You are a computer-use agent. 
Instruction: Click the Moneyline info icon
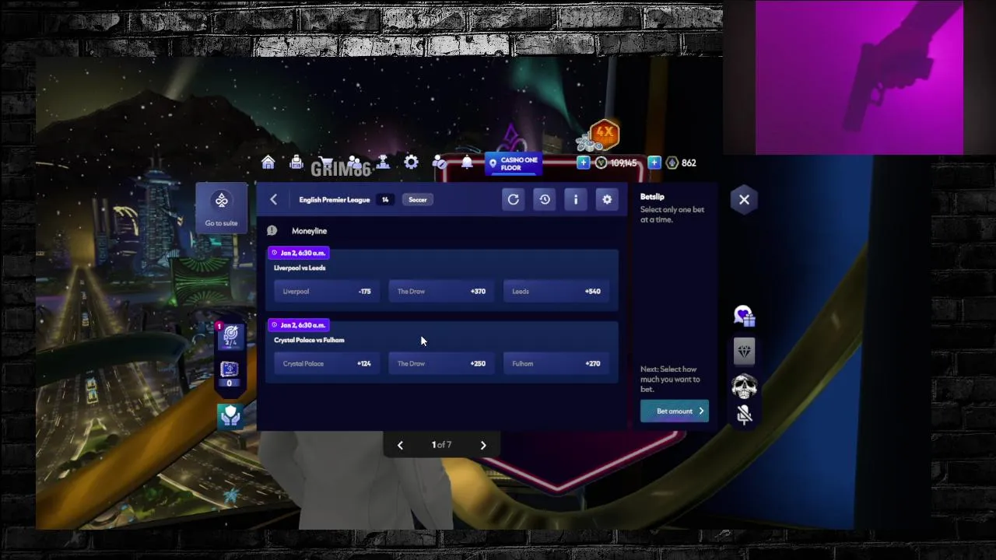point(272,230)
